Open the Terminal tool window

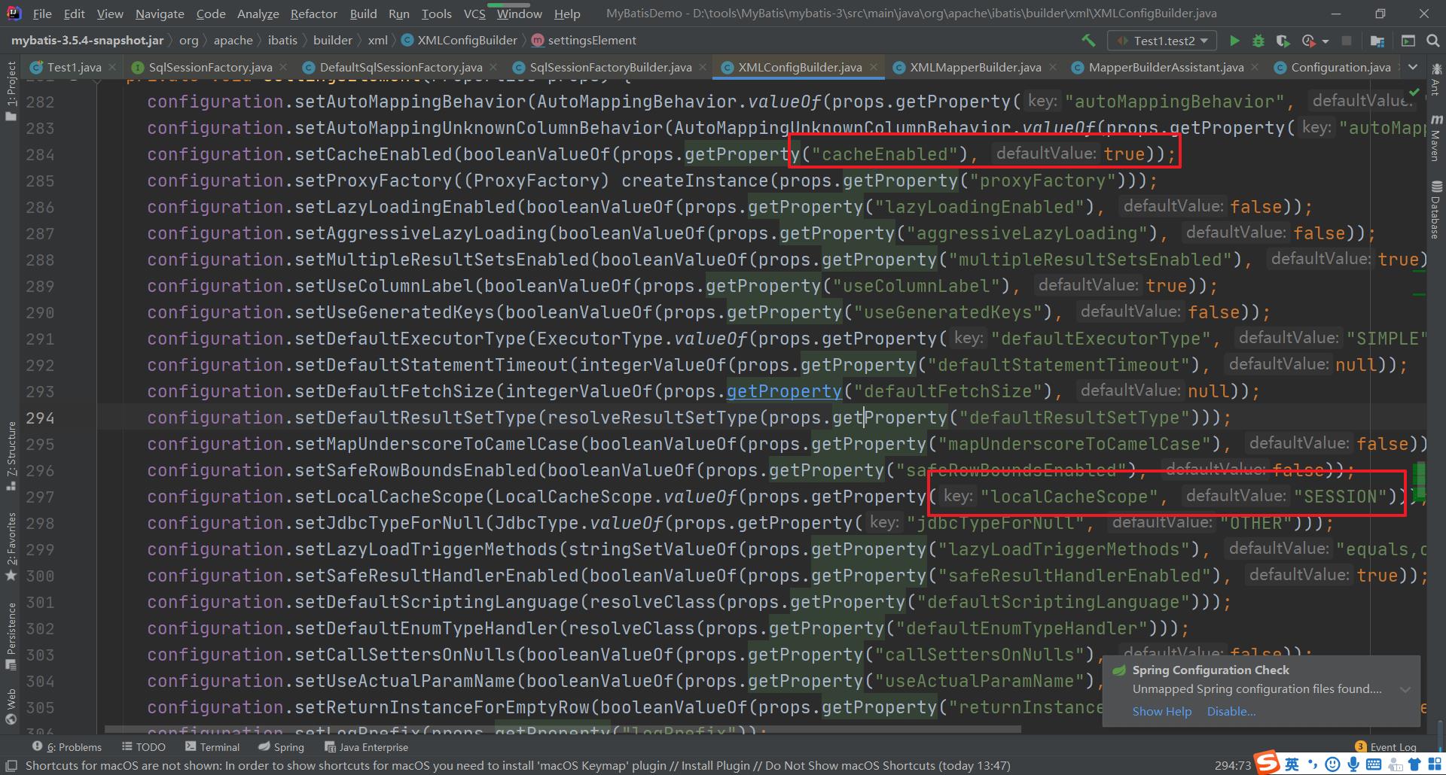click(x=212, y=746)
